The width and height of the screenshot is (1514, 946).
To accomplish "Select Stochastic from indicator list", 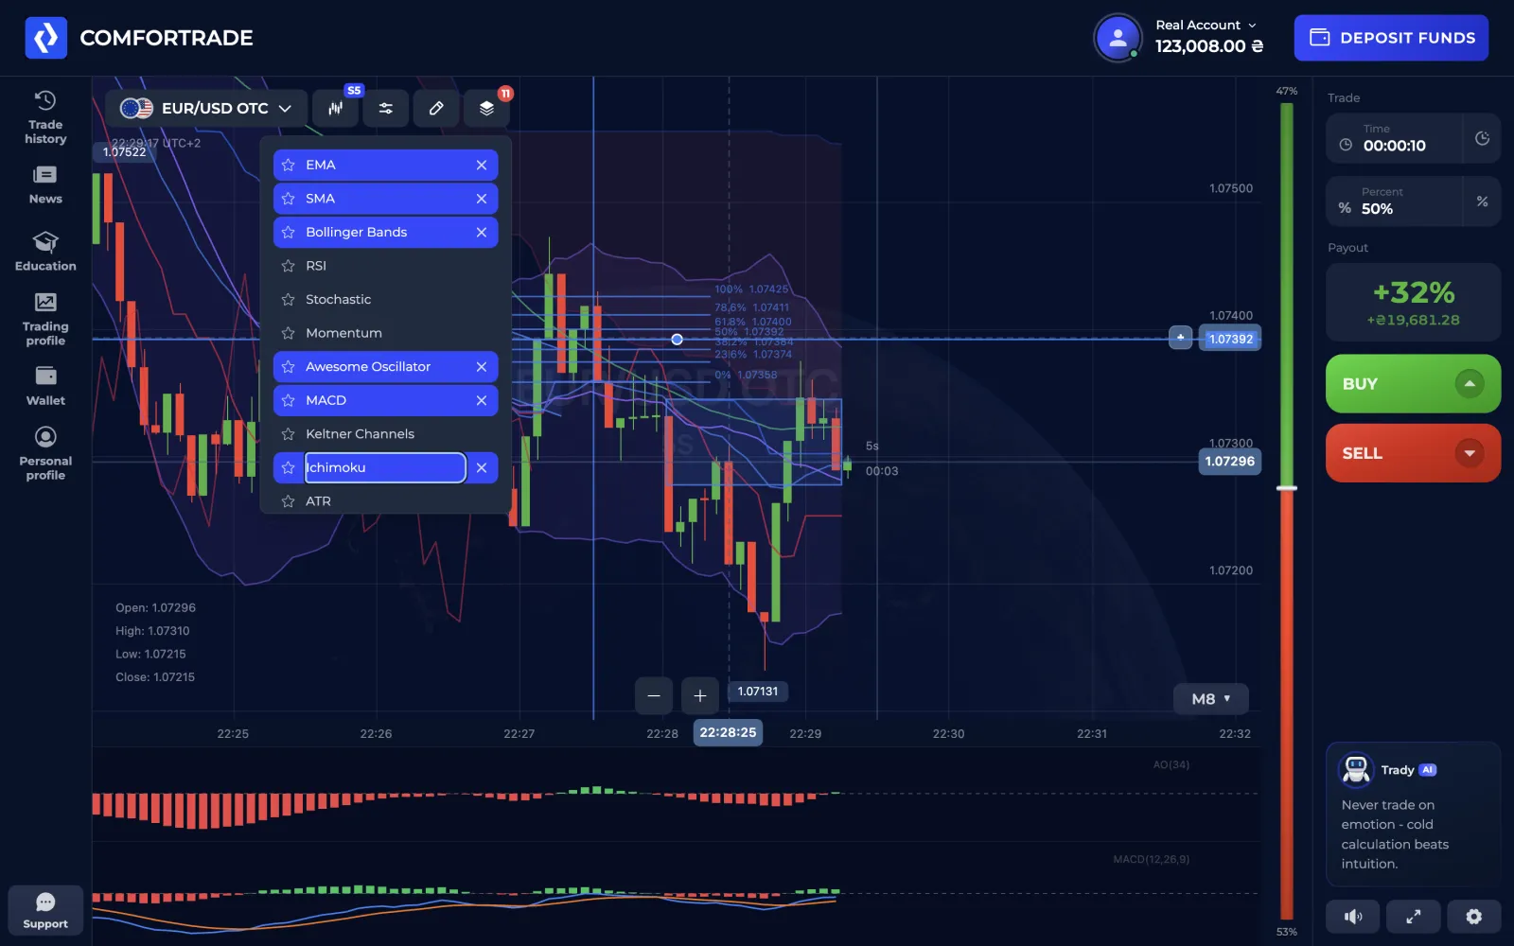I will coord(386,299).
